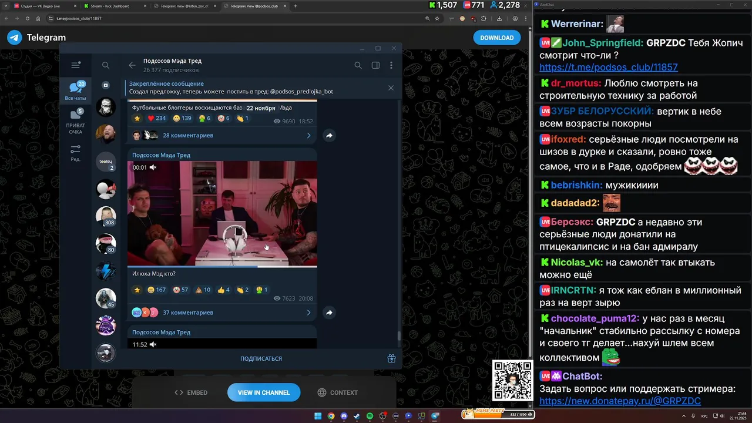Open the chat with badge 308
This screenshot has height=423, width=752.
[x=106, y=216]
